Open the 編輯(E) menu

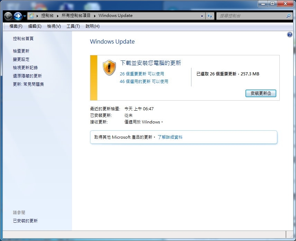tap(35, 26)
